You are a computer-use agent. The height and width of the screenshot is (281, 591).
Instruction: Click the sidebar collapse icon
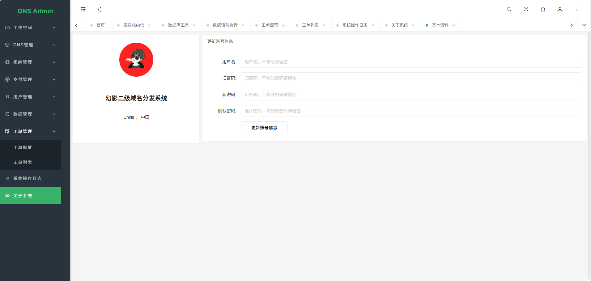[83, 9]
